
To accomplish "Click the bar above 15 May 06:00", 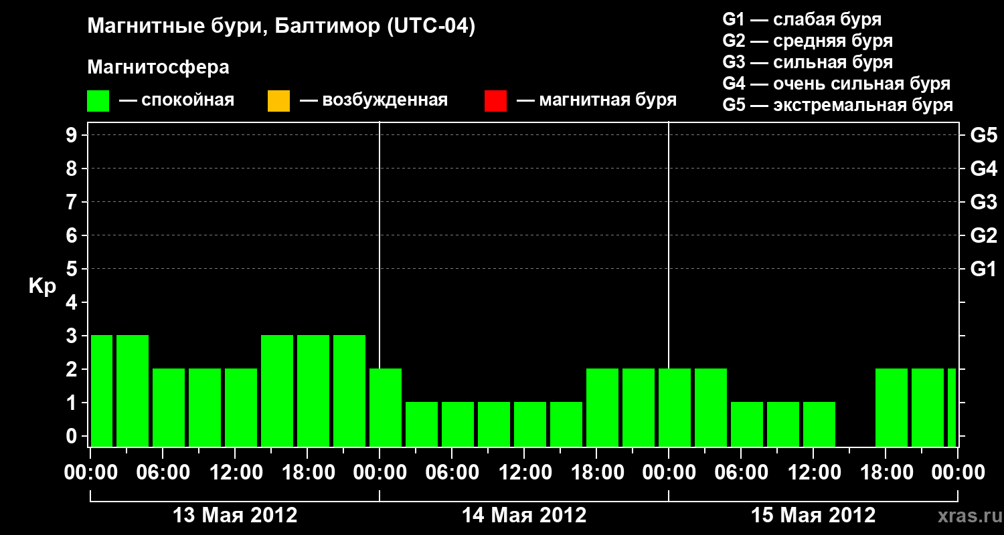I will coord(747,424).
